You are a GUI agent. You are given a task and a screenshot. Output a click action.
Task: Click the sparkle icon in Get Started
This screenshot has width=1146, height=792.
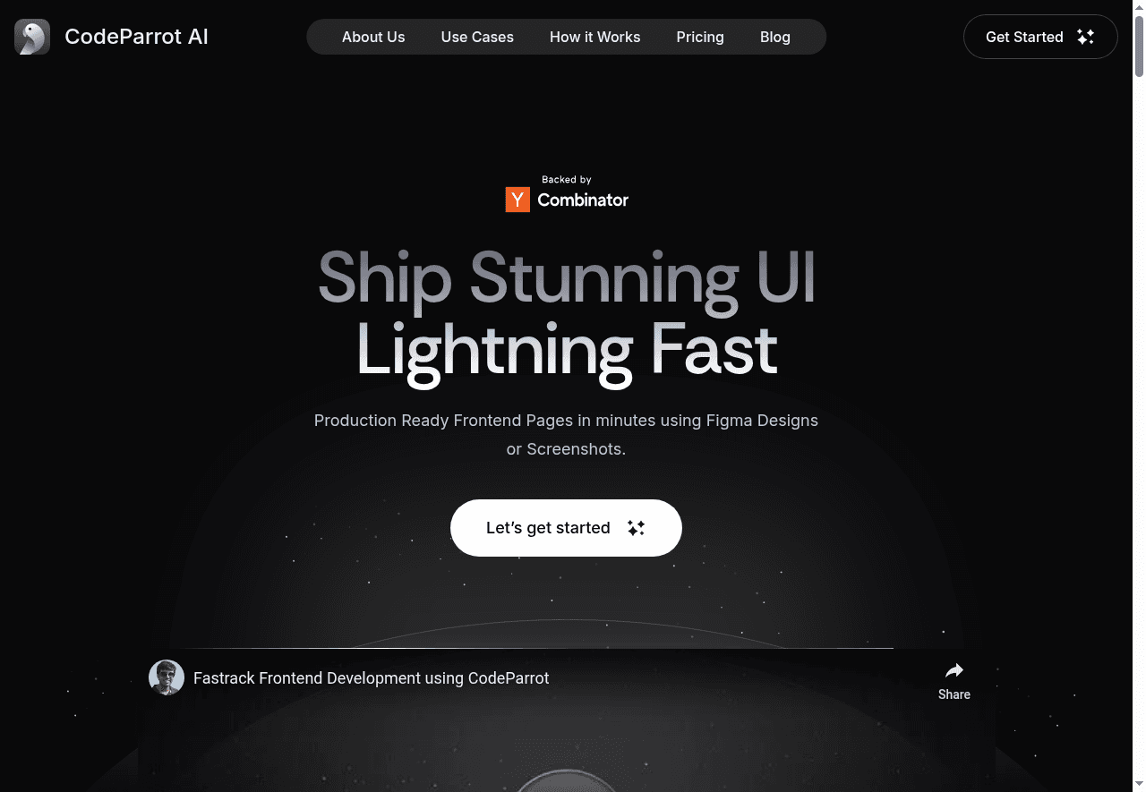point(1085,37)
